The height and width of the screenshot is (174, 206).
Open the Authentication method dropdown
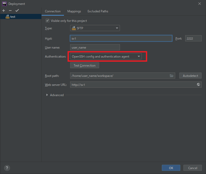(106, 56)
